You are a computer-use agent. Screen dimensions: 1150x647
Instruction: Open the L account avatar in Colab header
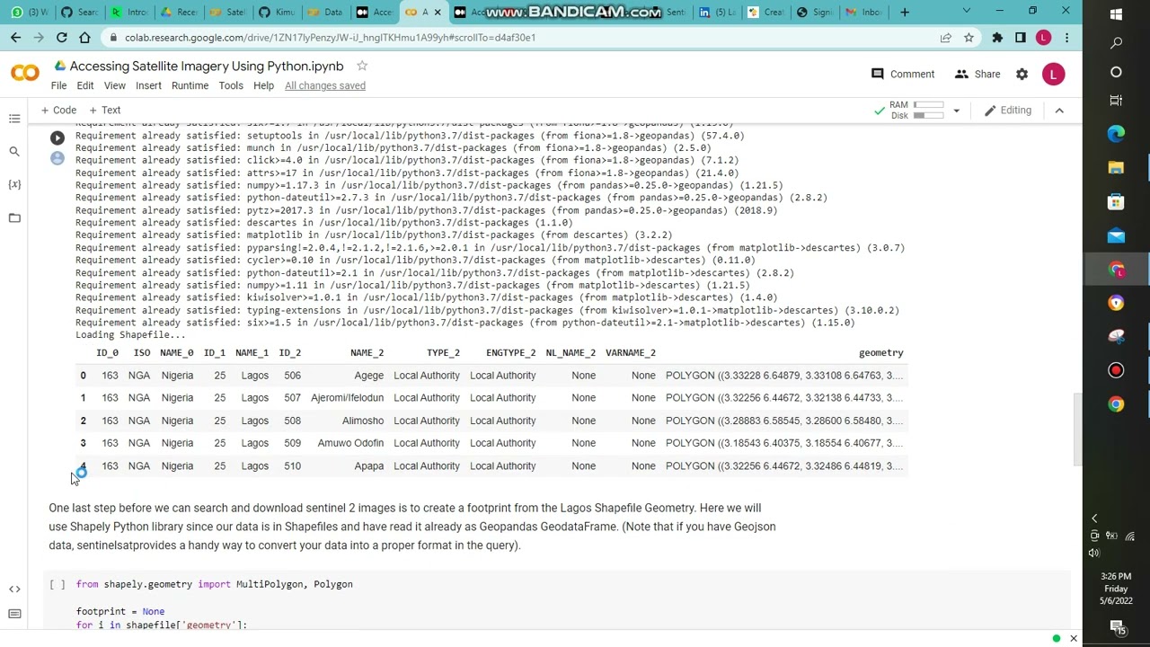tap(1053, 74)
